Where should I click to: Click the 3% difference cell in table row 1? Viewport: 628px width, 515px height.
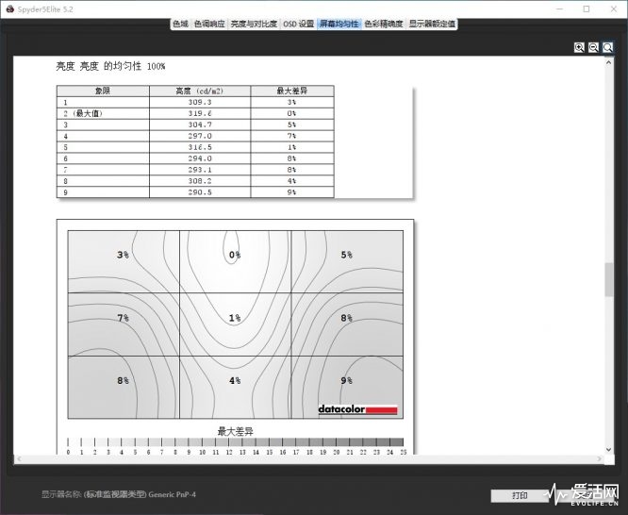(x=292, y=102)
